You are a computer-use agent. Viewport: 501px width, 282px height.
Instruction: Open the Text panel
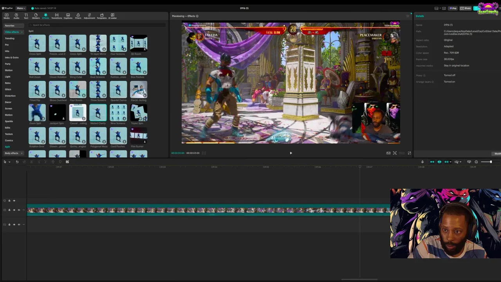click(26, 16)
